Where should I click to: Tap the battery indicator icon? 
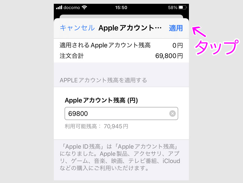[183, 8]
